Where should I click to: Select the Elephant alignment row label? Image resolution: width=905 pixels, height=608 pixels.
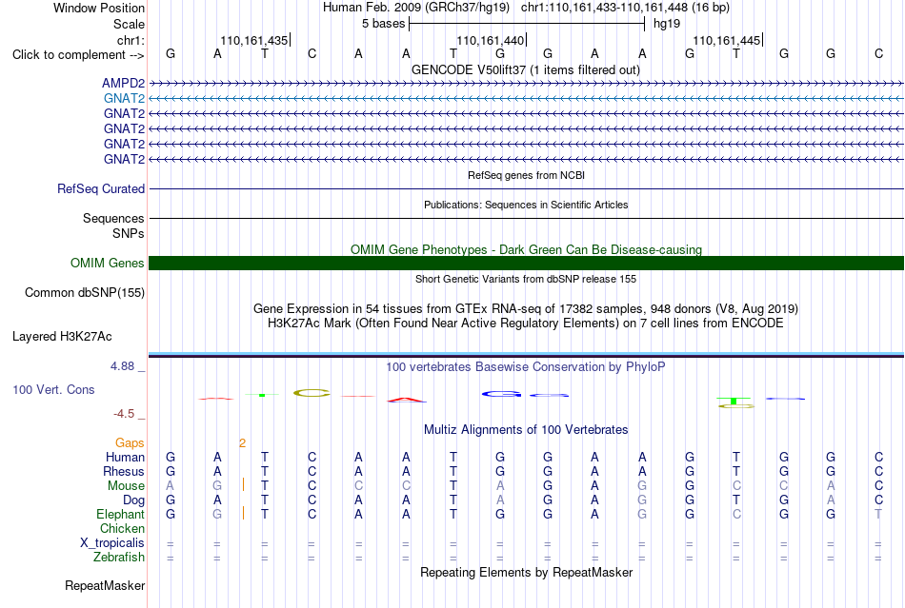(120, 515)
